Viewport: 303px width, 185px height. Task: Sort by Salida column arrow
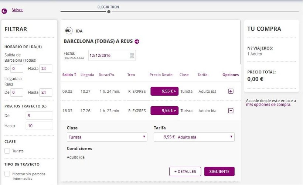click(75, 75)
